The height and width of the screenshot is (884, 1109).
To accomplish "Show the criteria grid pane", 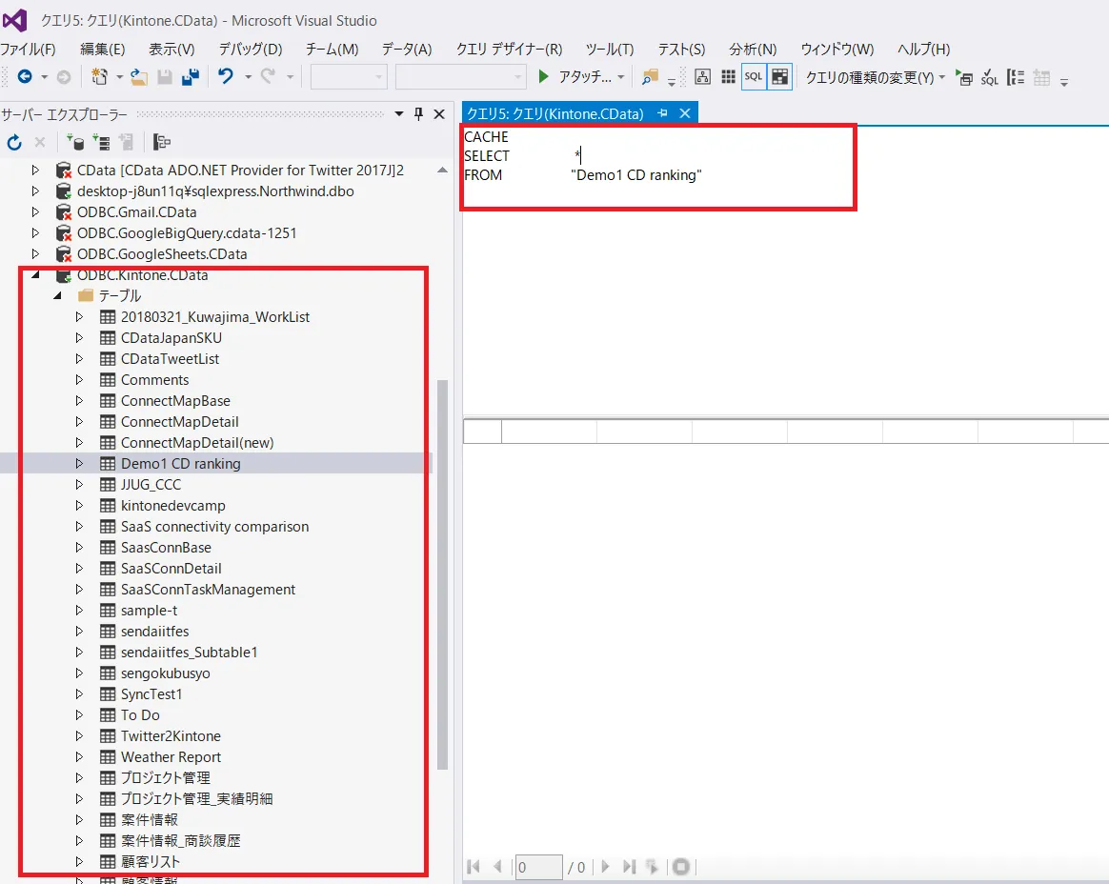I will (x=728, y=77).
